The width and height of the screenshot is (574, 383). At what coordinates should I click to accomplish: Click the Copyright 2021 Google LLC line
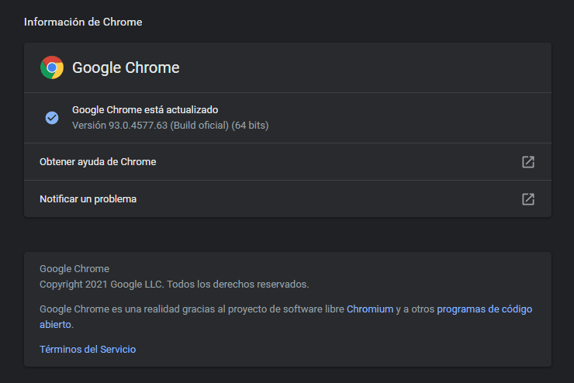pyautogui.click(x=175, y=285)
